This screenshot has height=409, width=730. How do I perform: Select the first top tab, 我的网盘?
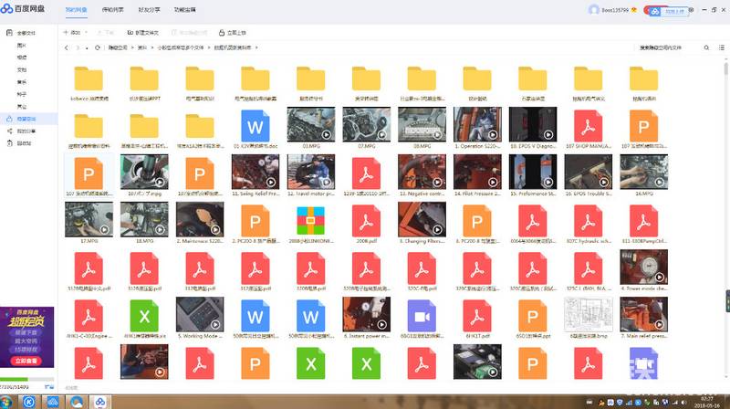click(x=77, y=10)
